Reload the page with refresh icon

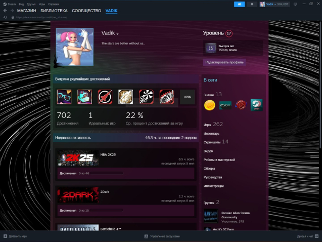click(6, 17)
